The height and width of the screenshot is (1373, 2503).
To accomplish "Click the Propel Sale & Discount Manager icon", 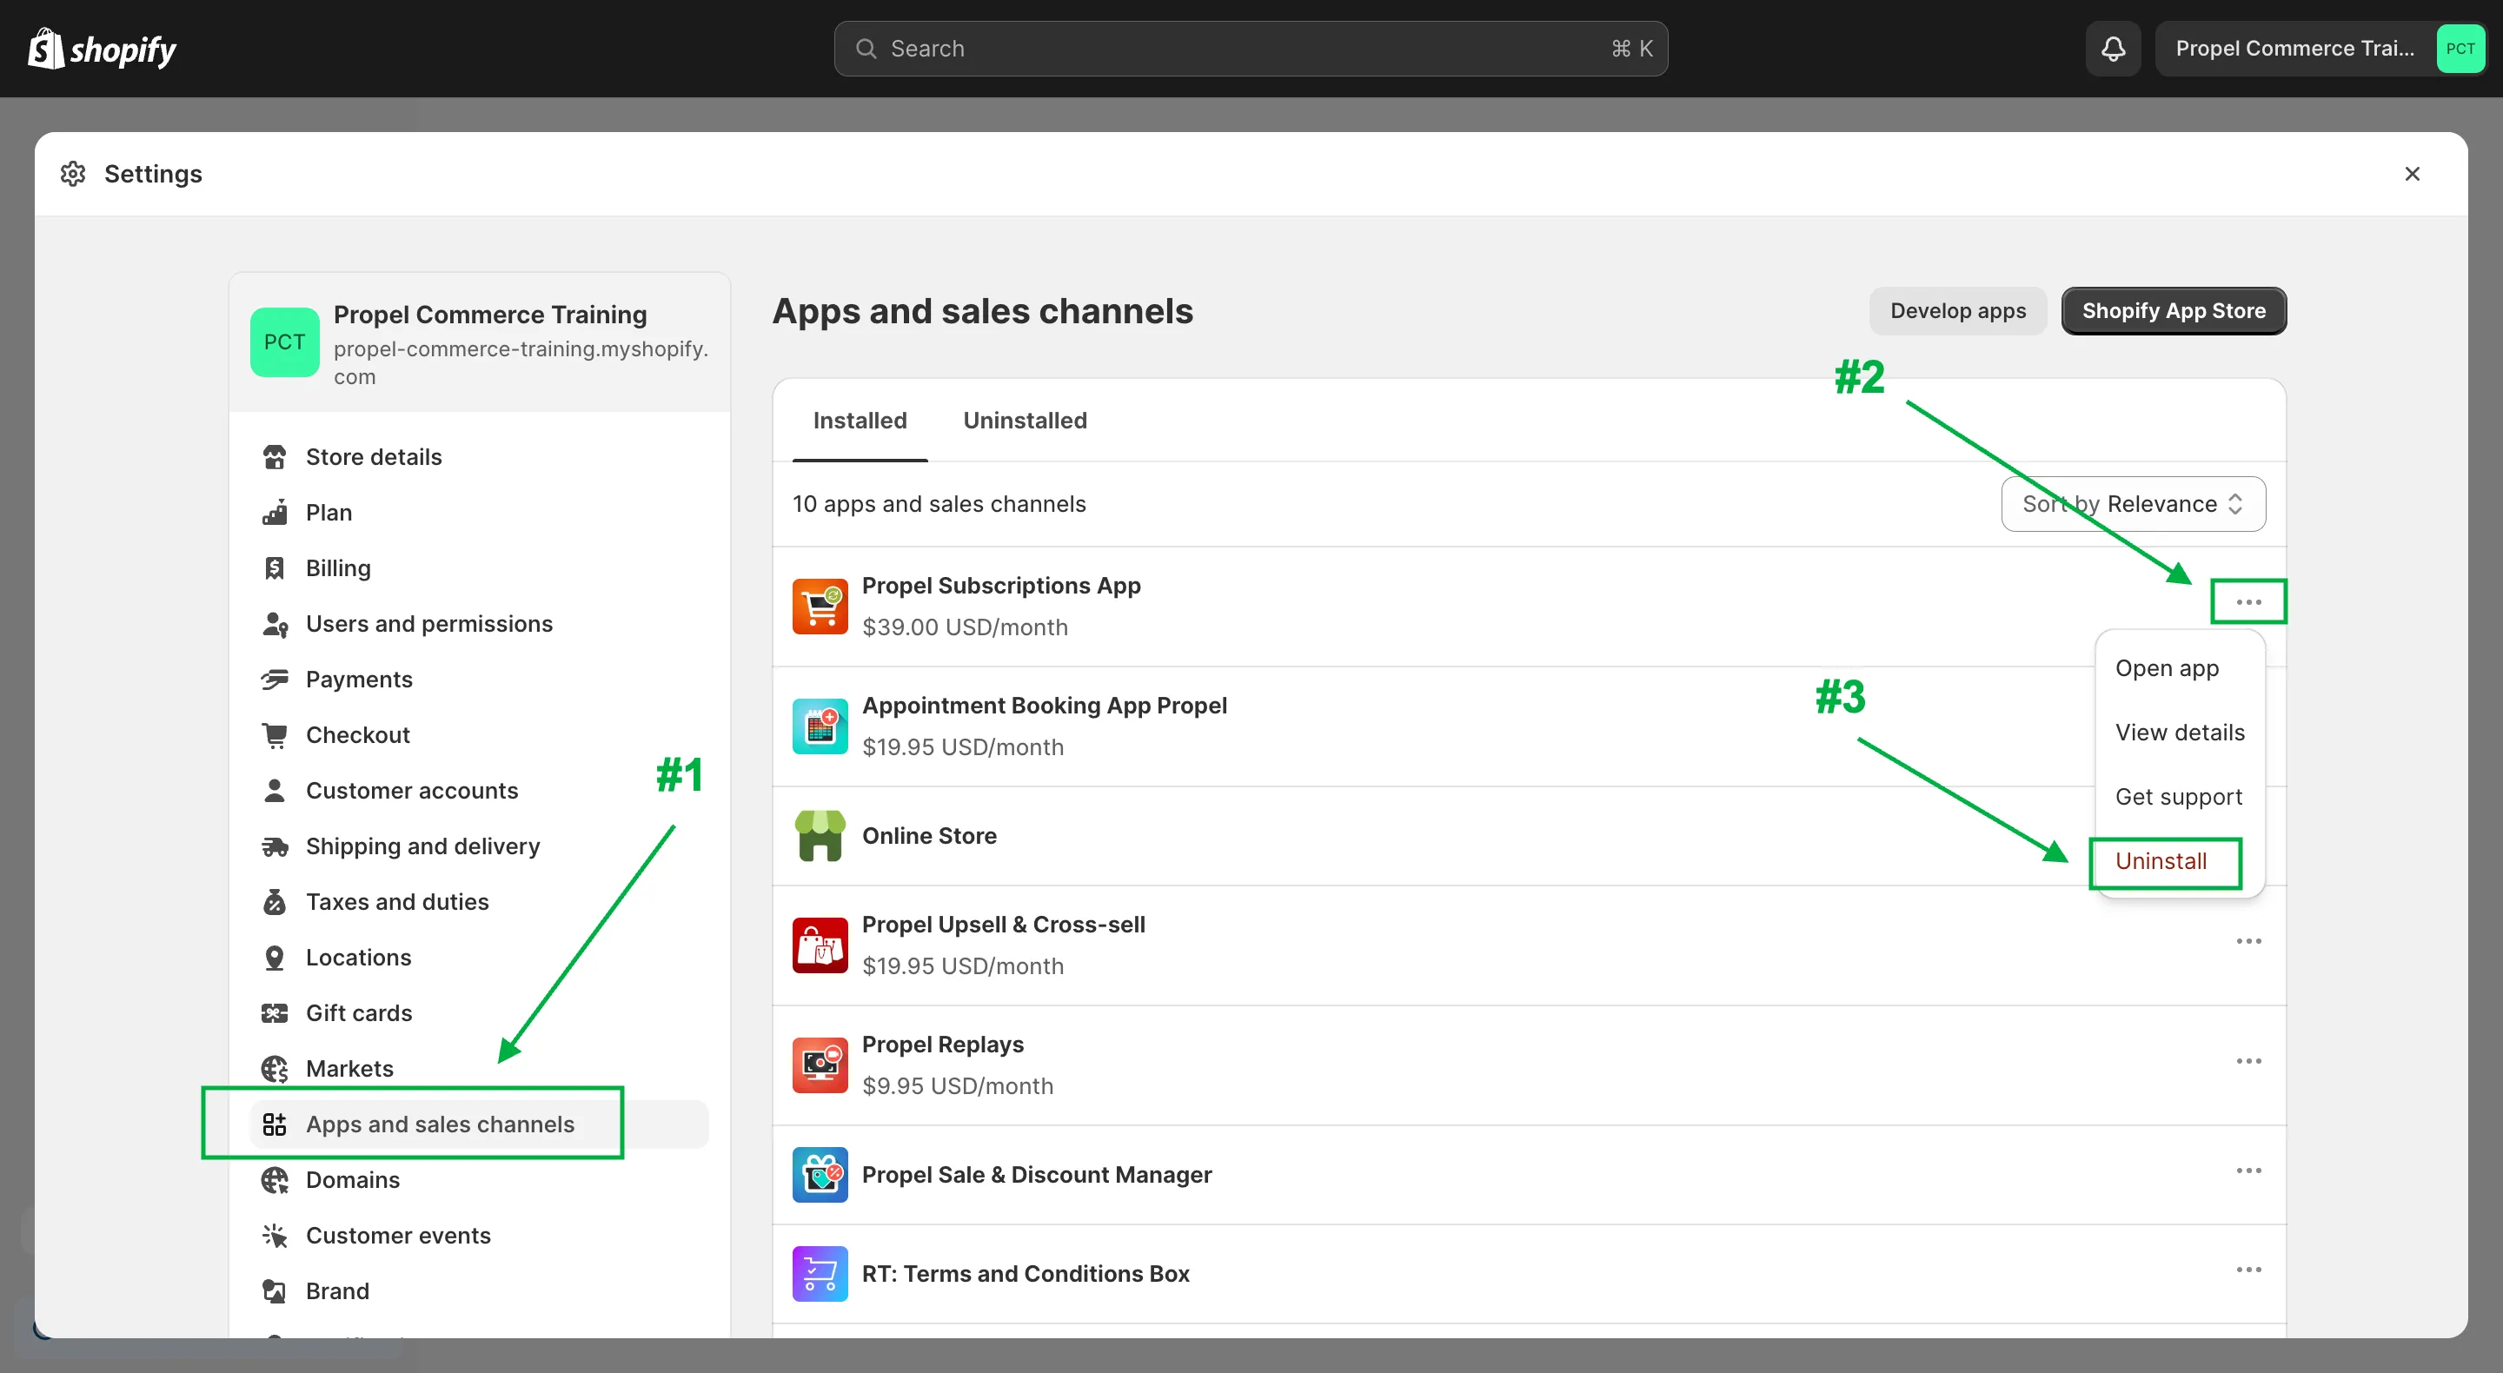I will point(820,1175).
